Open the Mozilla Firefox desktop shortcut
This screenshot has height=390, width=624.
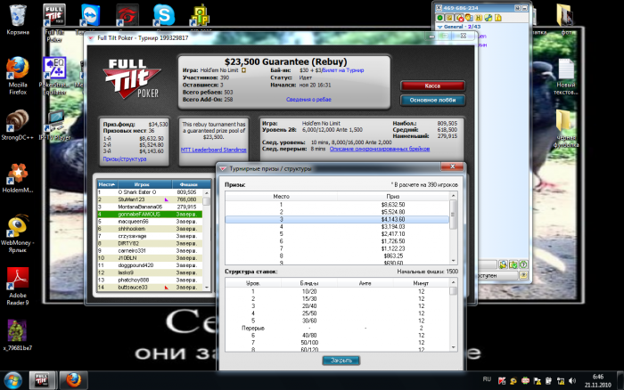18,76
